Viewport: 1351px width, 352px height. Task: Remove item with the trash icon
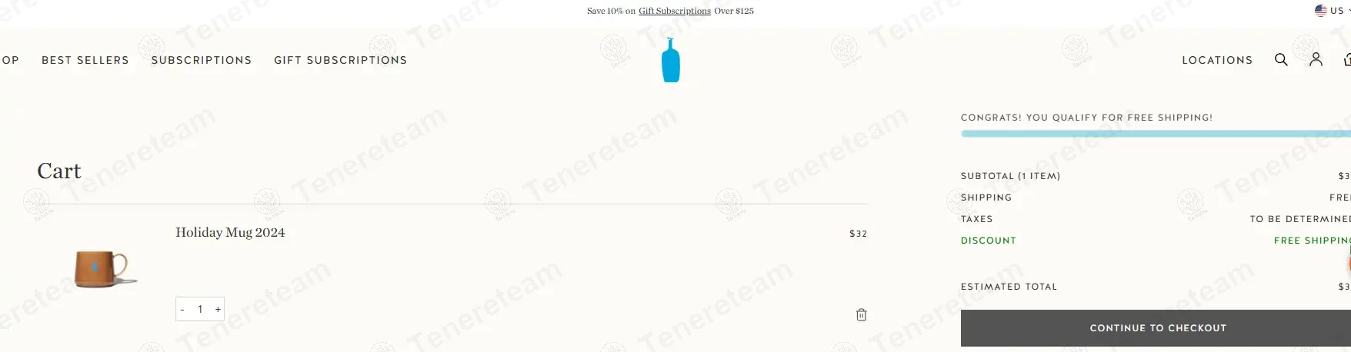(x=862, y=314)
